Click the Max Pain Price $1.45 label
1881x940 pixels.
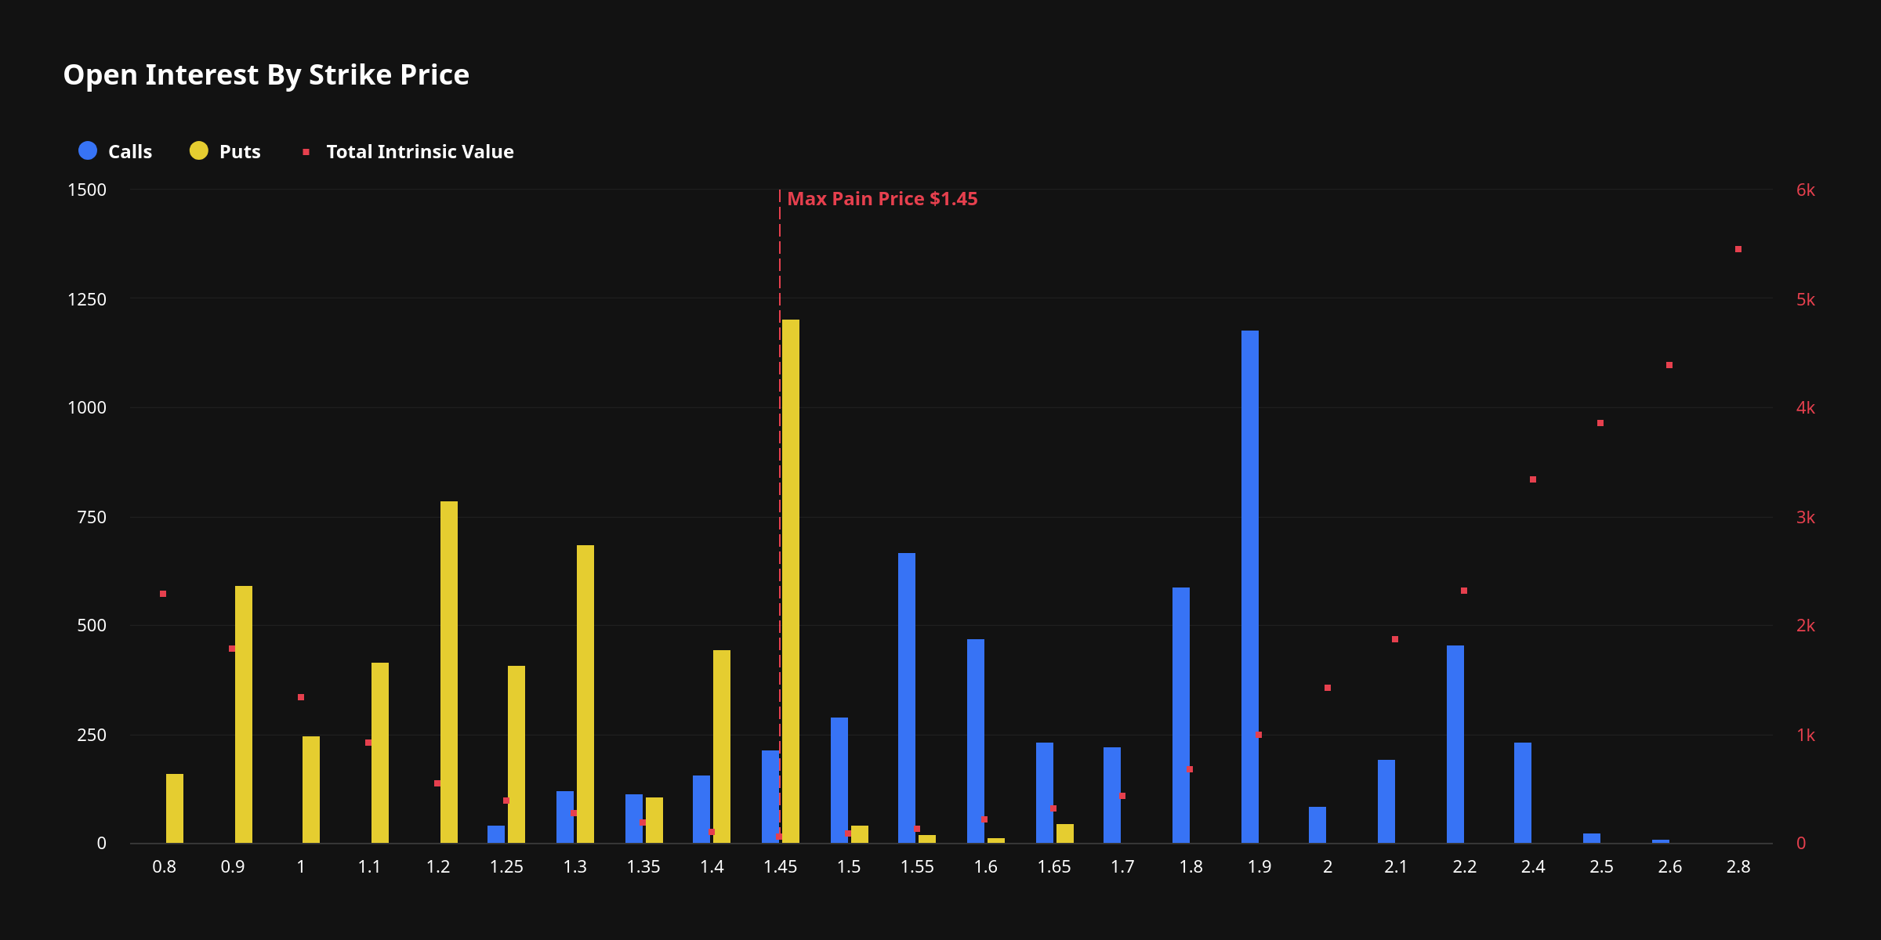(882, 198)
